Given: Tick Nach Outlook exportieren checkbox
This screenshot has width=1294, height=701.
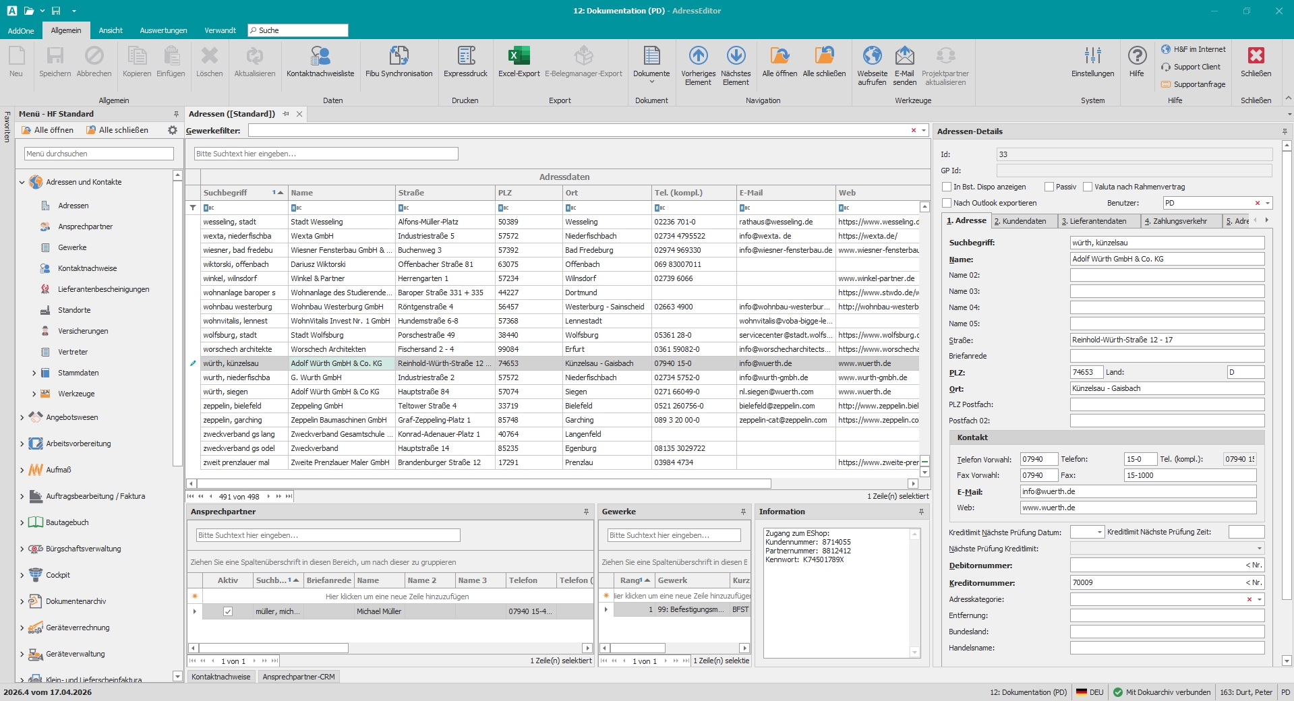Looking at the screenshot, I should (x=947, y=203).
